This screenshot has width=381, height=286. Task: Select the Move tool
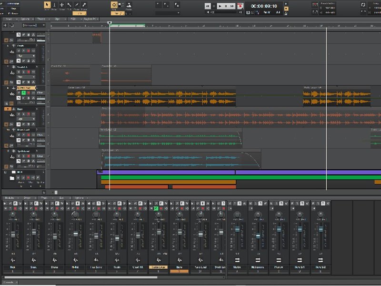click(x=61, y=5)
